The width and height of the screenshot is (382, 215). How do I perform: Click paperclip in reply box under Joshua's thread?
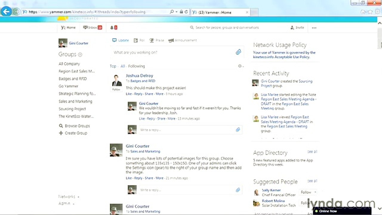click(238, 130)
